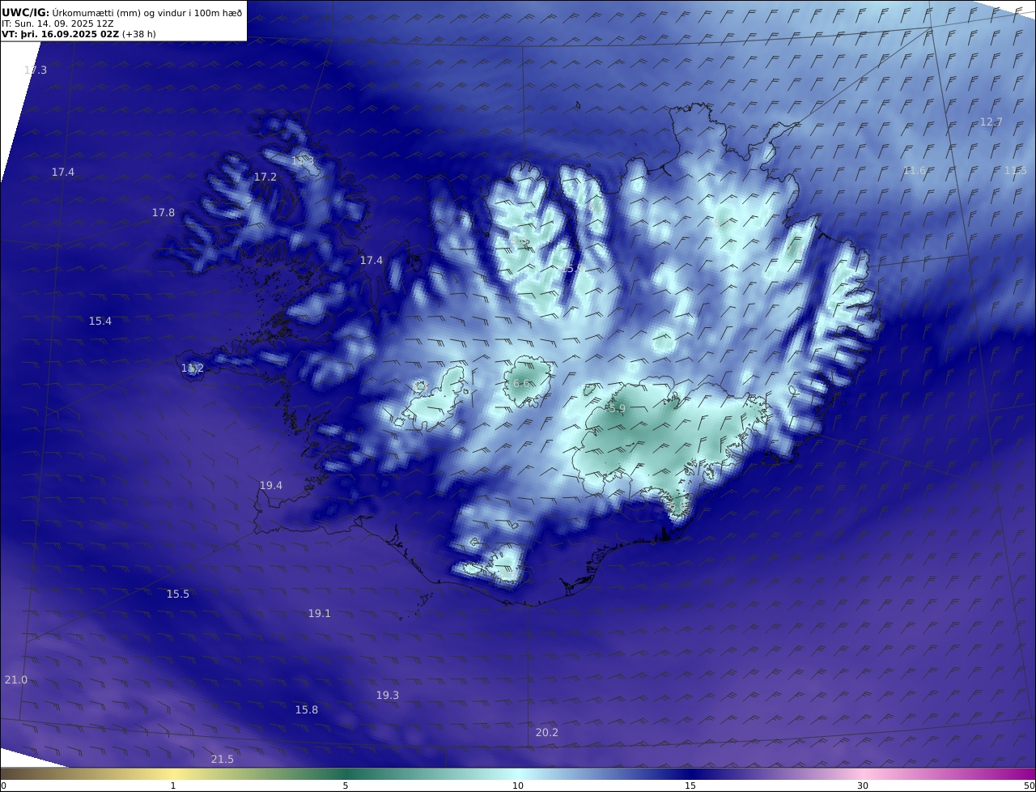Screen dimensions: 1036x792
Task: Click the 5.9 value on Vatnajökull glacier
Action: [617, 409]
